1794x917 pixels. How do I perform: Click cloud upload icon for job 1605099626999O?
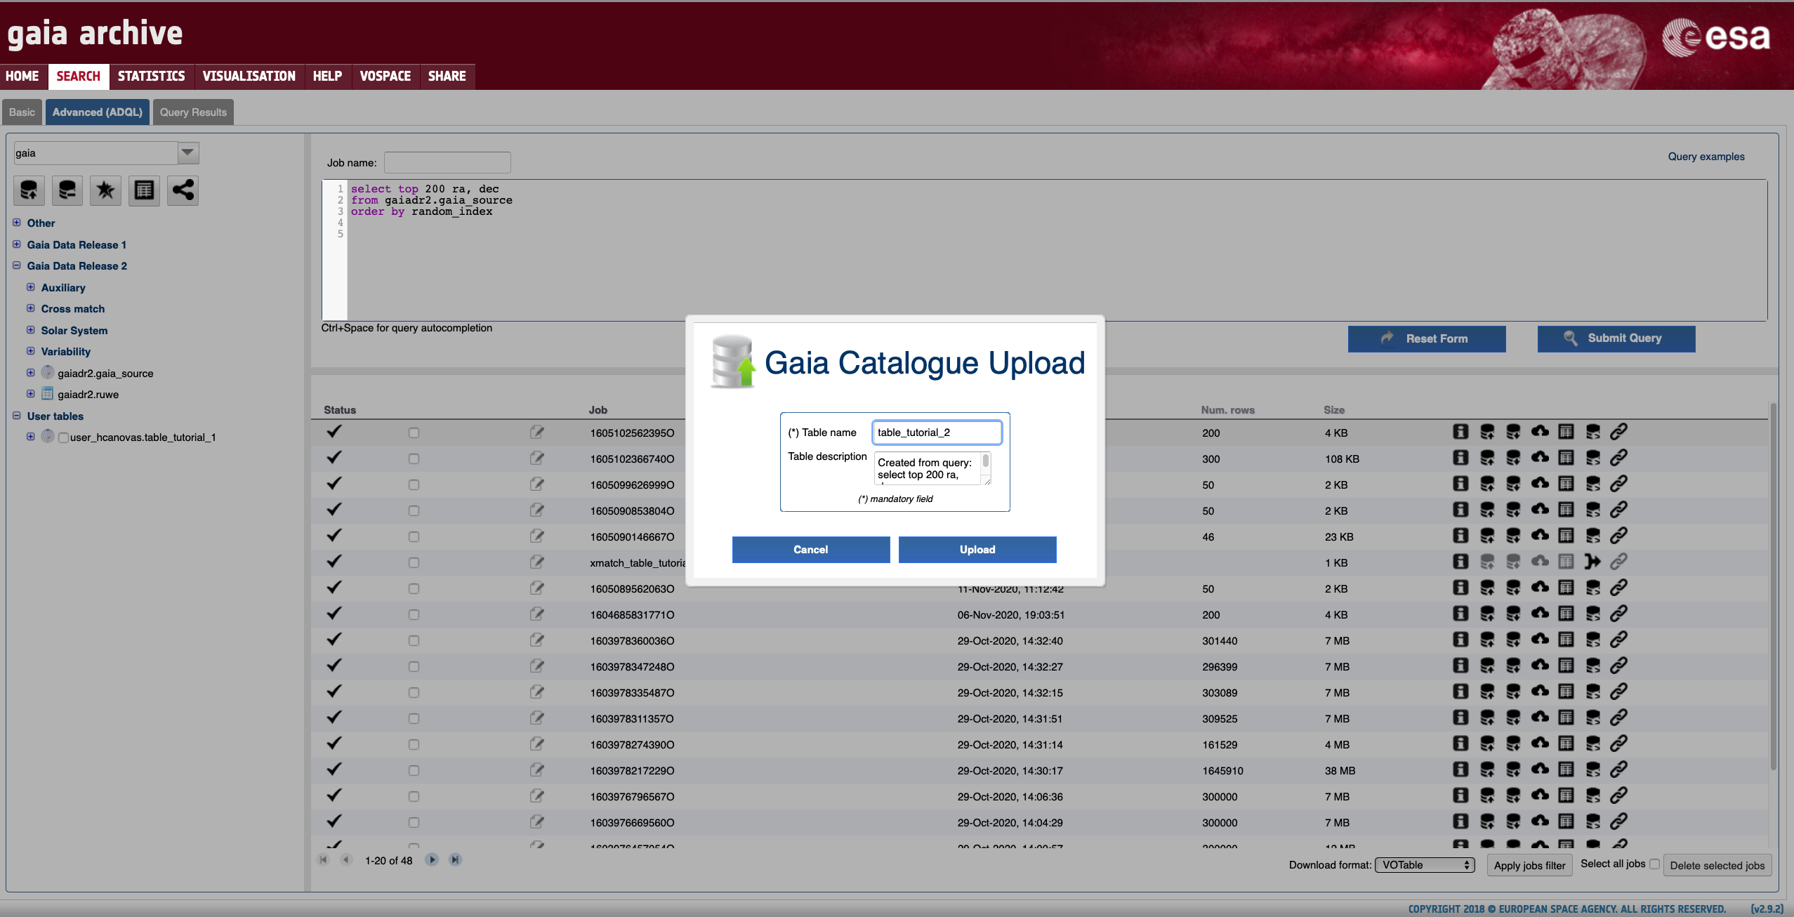click(x=1540, y=483)
